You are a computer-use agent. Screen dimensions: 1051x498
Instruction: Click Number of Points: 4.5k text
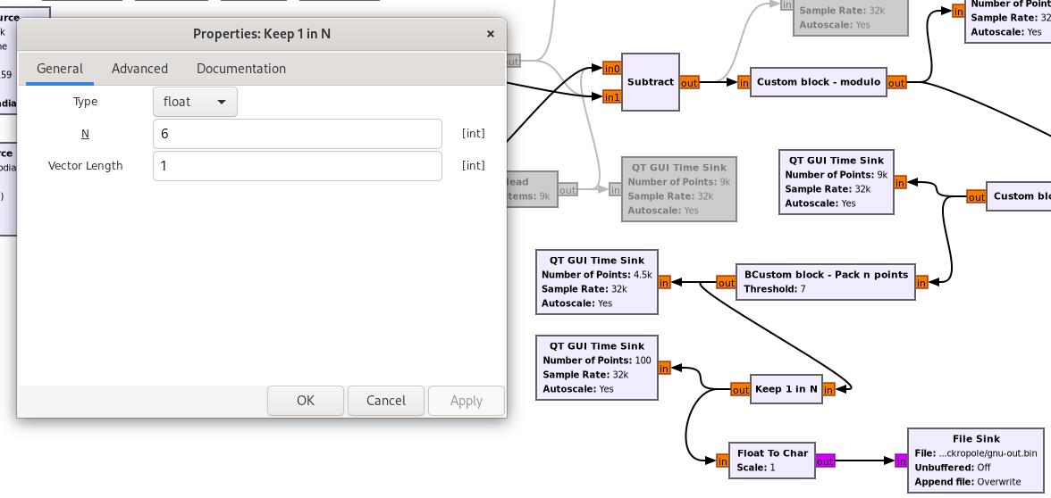click(597, 275)
